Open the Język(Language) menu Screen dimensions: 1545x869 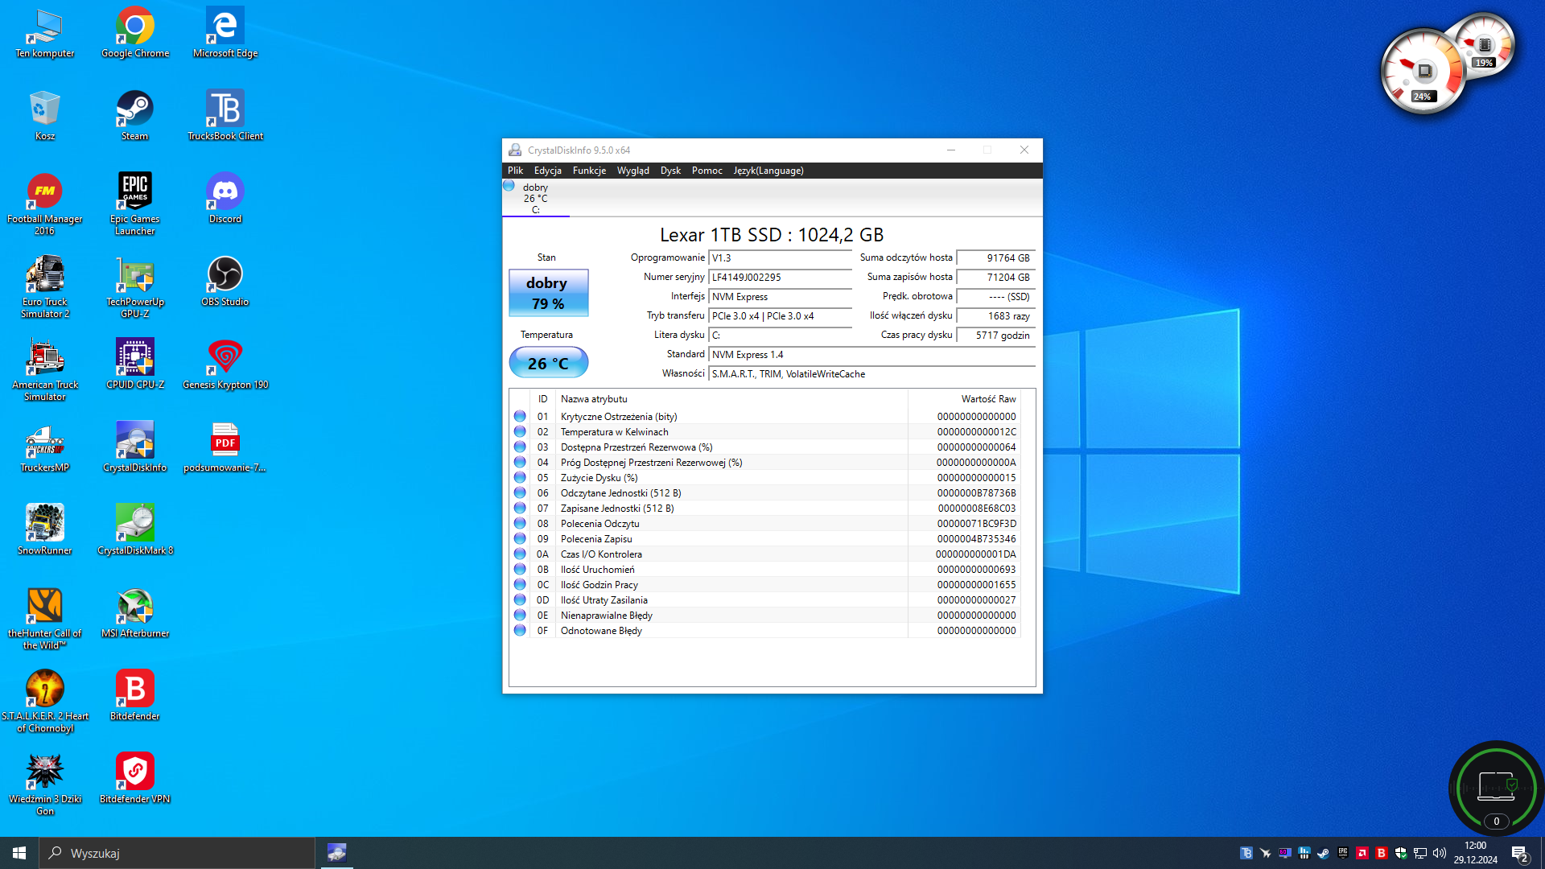[768, 171]
